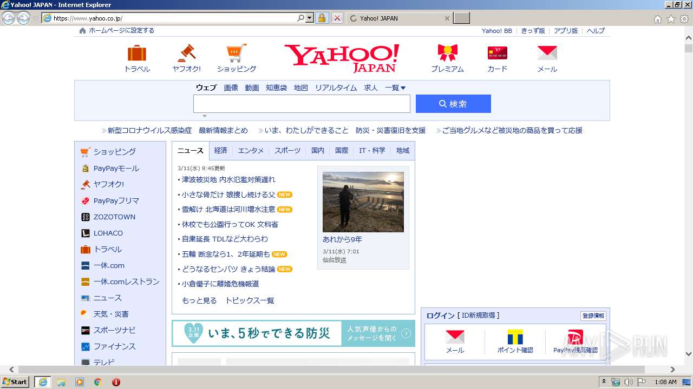Switch to the 国際 news tab
The width and height of the screenshot is (693, 389).
coord(342,151)
